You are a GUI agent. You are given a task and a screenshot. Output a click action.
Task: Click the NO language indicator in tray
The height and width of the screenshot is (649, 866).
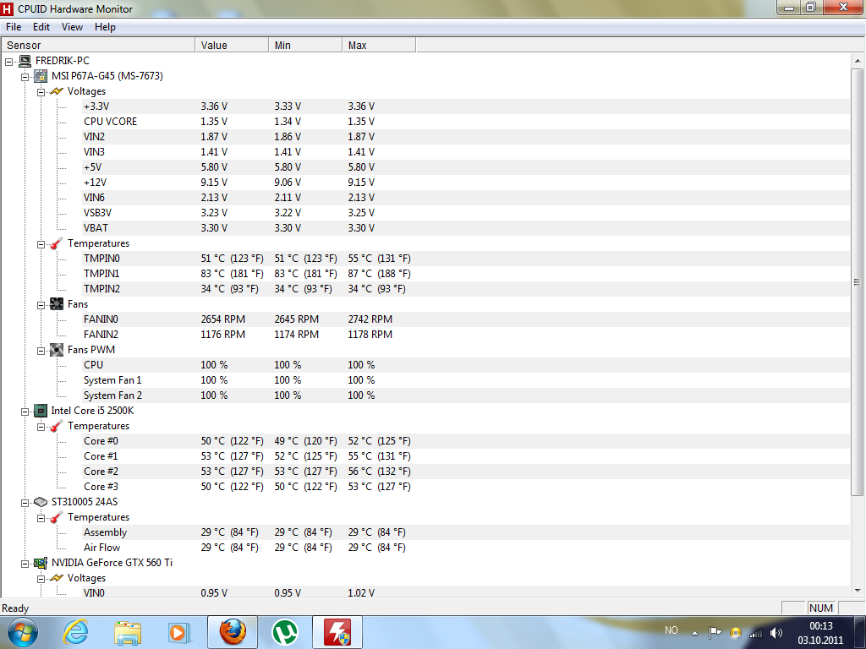[x=671, y=630]
